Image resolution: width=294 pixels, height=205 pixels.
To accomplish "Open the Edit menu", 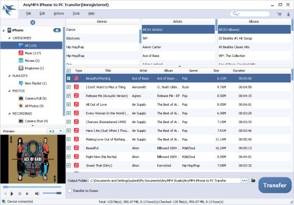I will pyautogui.click(x=42, y=14).
